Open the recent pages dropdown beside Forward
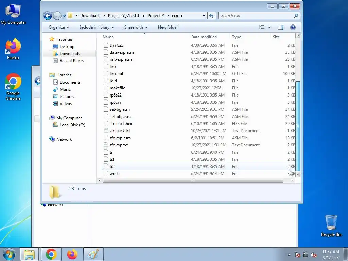 [64, 16]
